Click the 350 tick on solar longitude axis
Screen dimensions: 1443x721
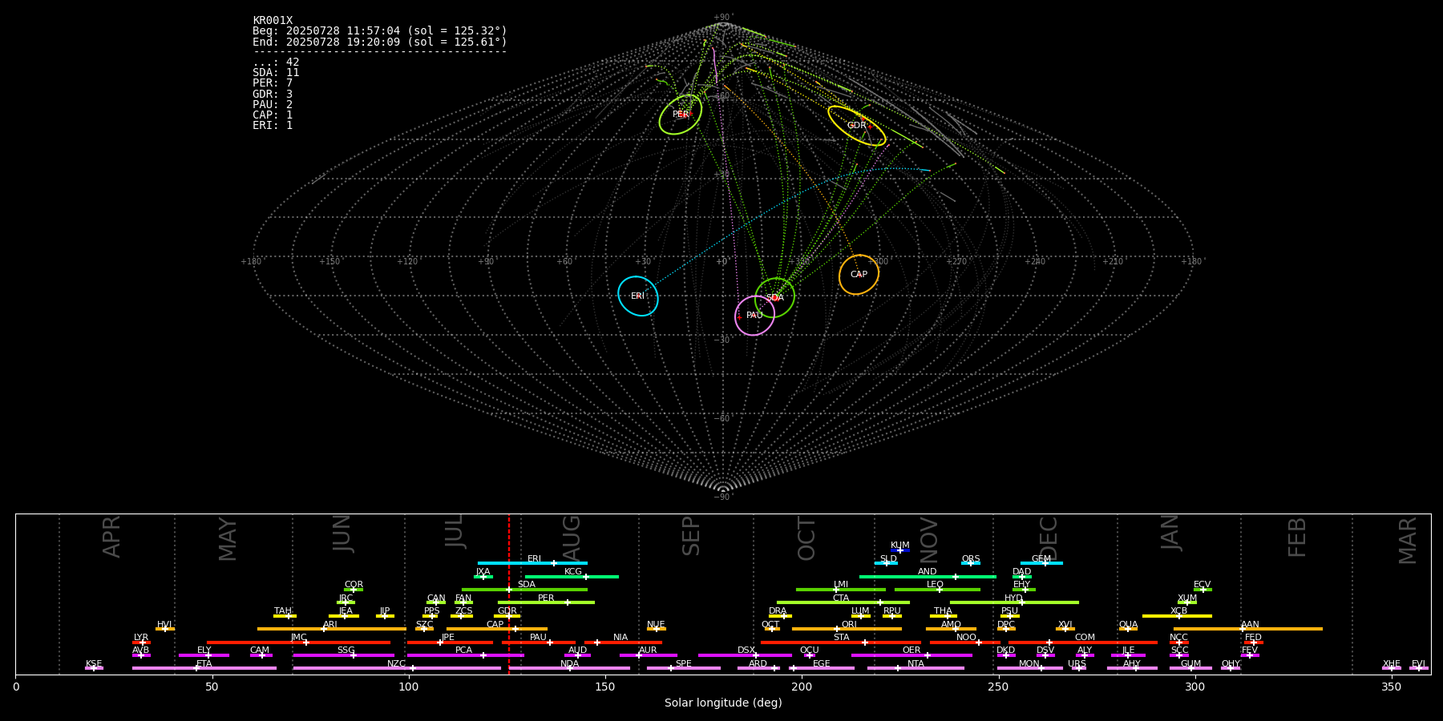click(1391, 687)
